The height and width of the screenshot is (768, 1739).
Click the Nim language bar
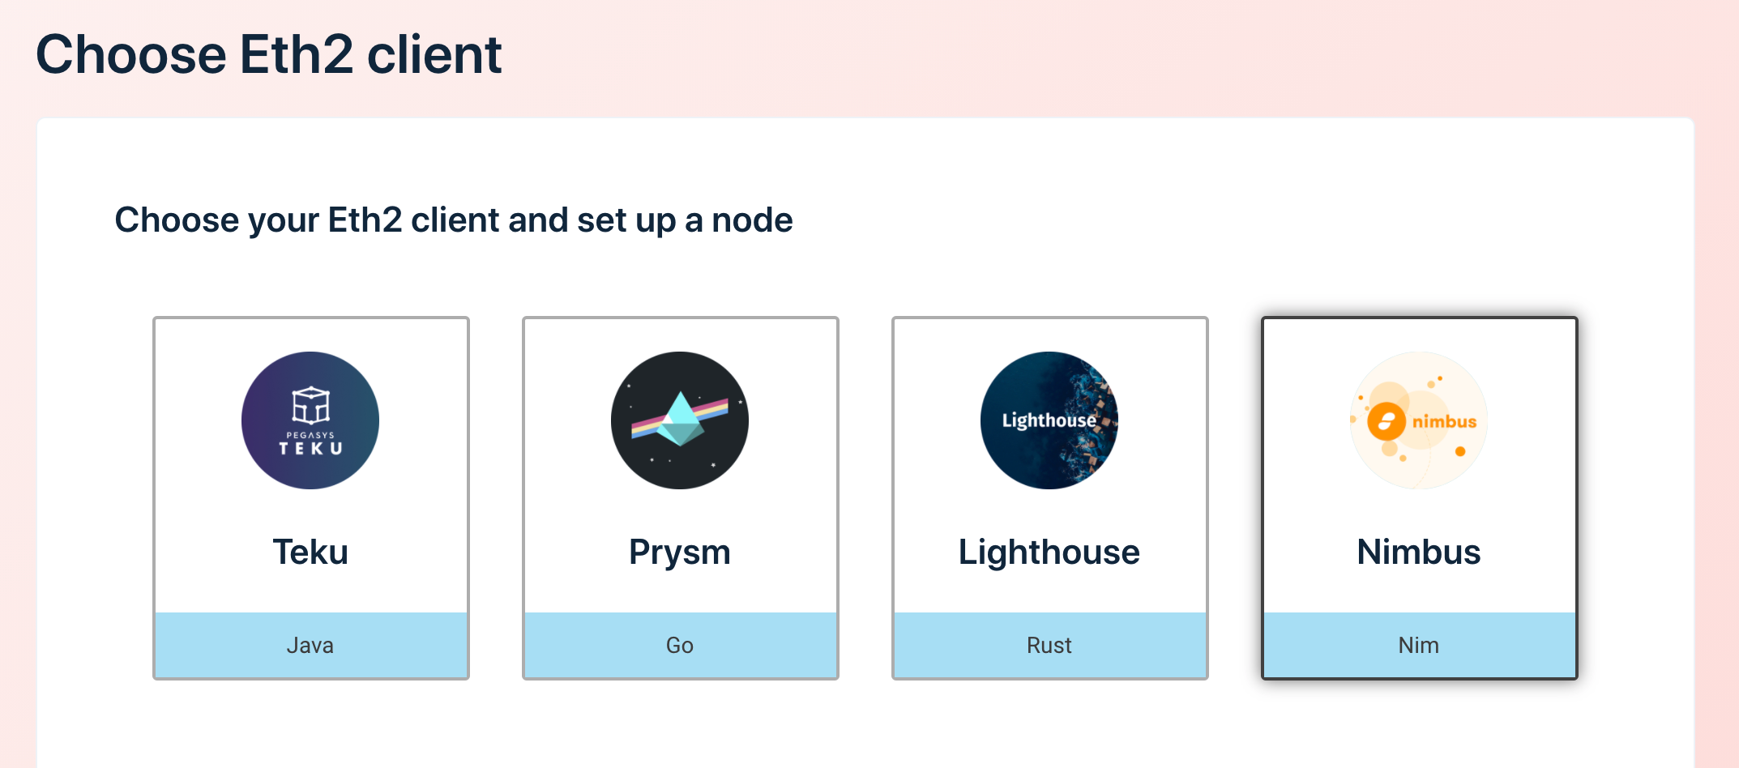click(x=1419, y=645)
